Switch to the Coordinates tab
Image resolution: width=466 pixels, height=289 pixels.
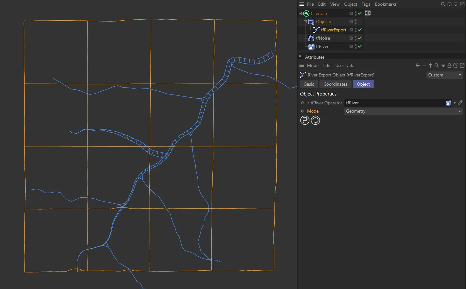point(335,84)
